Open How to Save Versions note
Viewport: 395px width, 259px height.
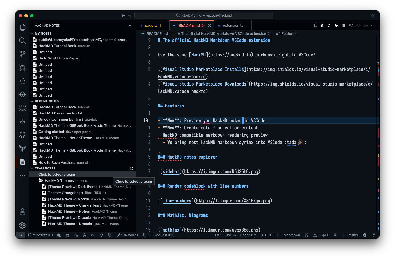(83, 163)
